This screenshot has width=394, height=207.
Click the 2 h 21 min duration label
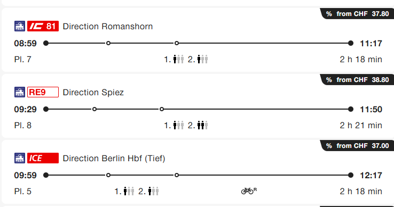tap(361, 125)
